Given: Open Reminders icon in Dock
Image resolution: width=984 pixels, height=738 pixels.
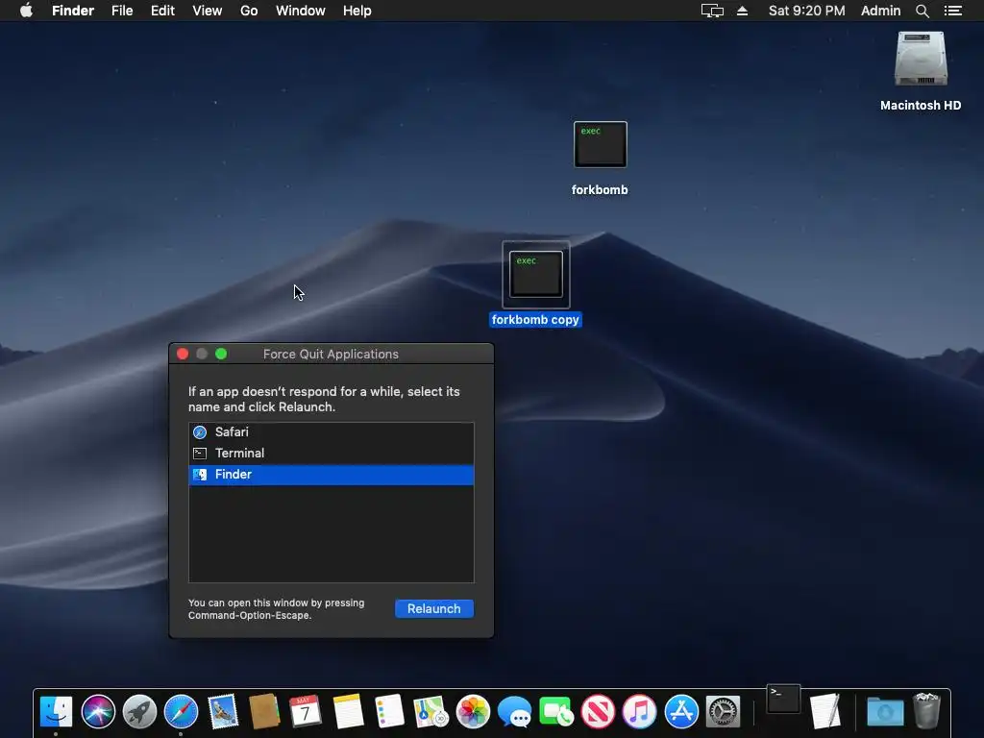Looking at the screenshot, I should coord(389,712).
